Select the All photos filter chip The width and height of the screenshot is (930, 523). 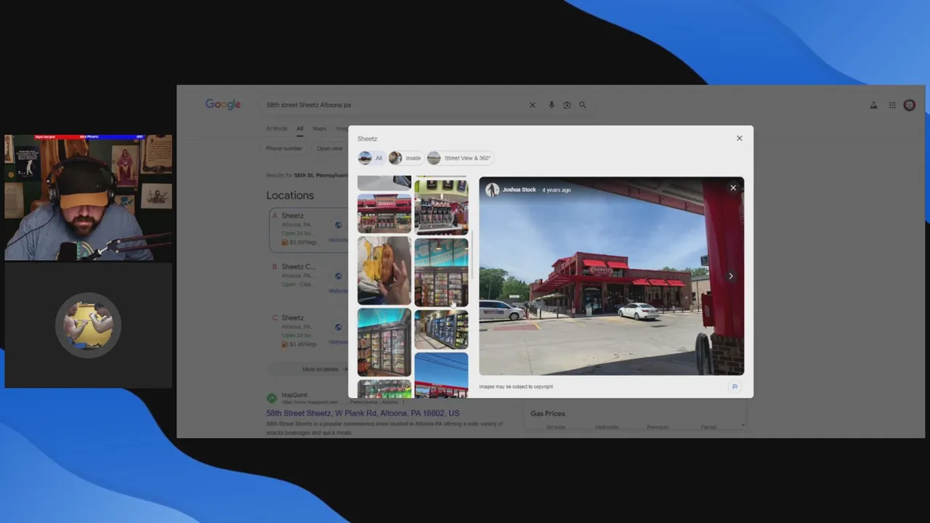371,158
